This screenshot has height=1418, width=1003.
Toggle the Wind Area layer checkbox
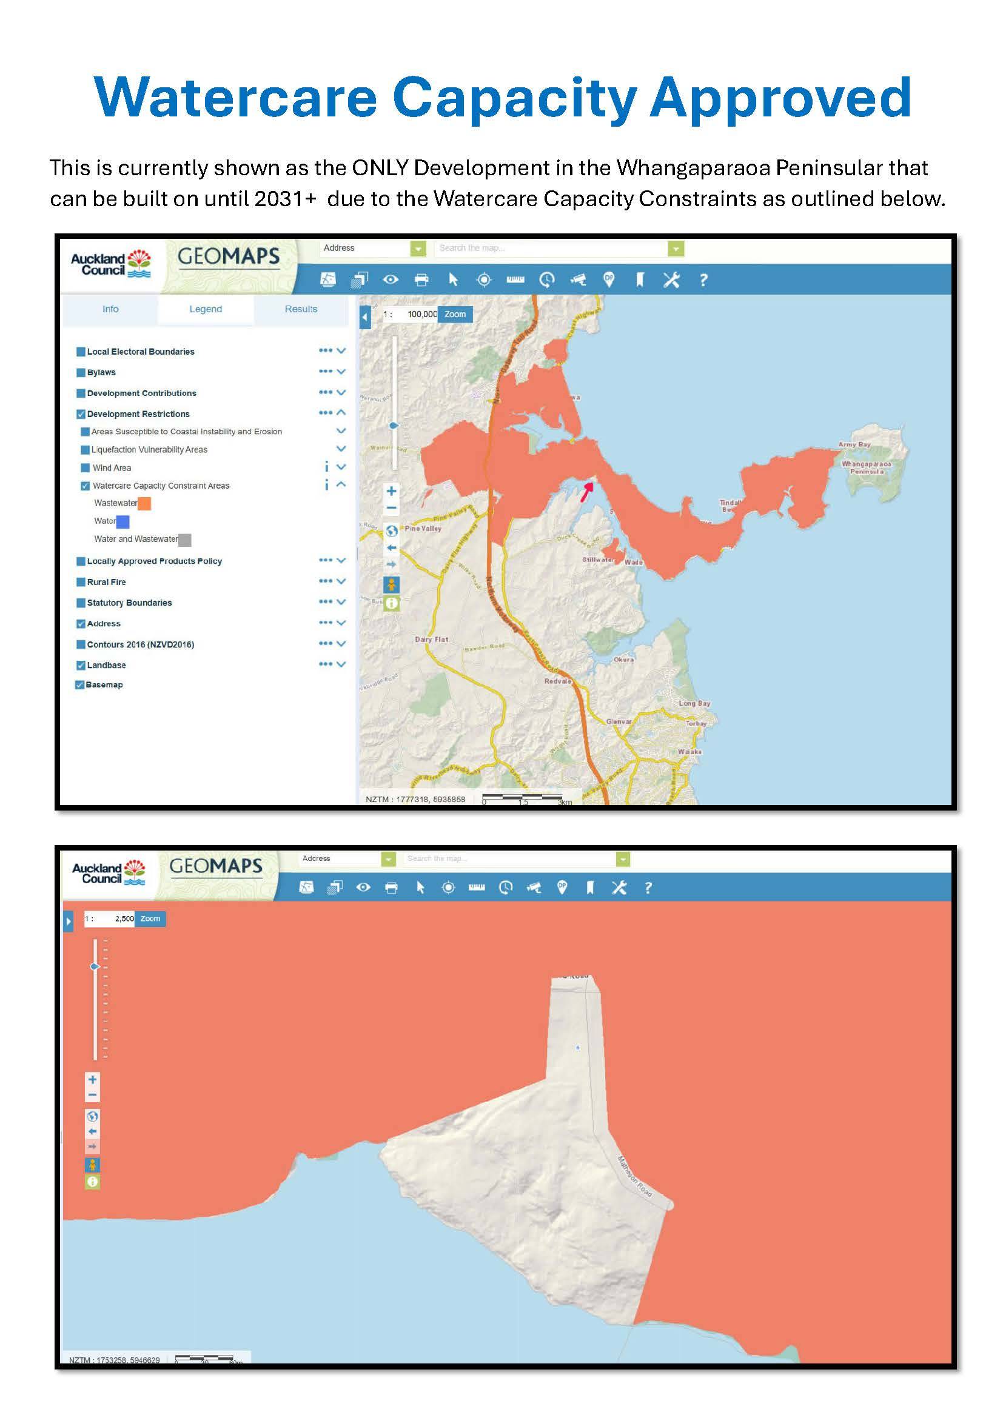point(86,467)
